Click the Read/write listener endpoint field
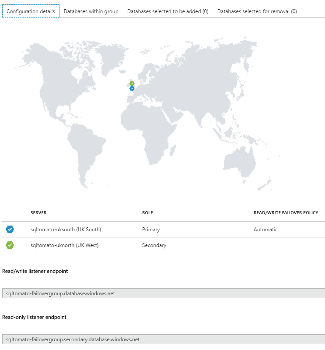 (164, 293)
